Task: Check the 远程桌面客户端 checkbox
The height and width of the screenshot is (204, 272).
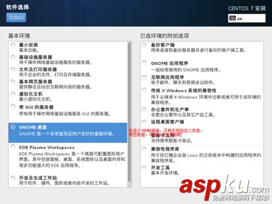Action: (144, 122)
